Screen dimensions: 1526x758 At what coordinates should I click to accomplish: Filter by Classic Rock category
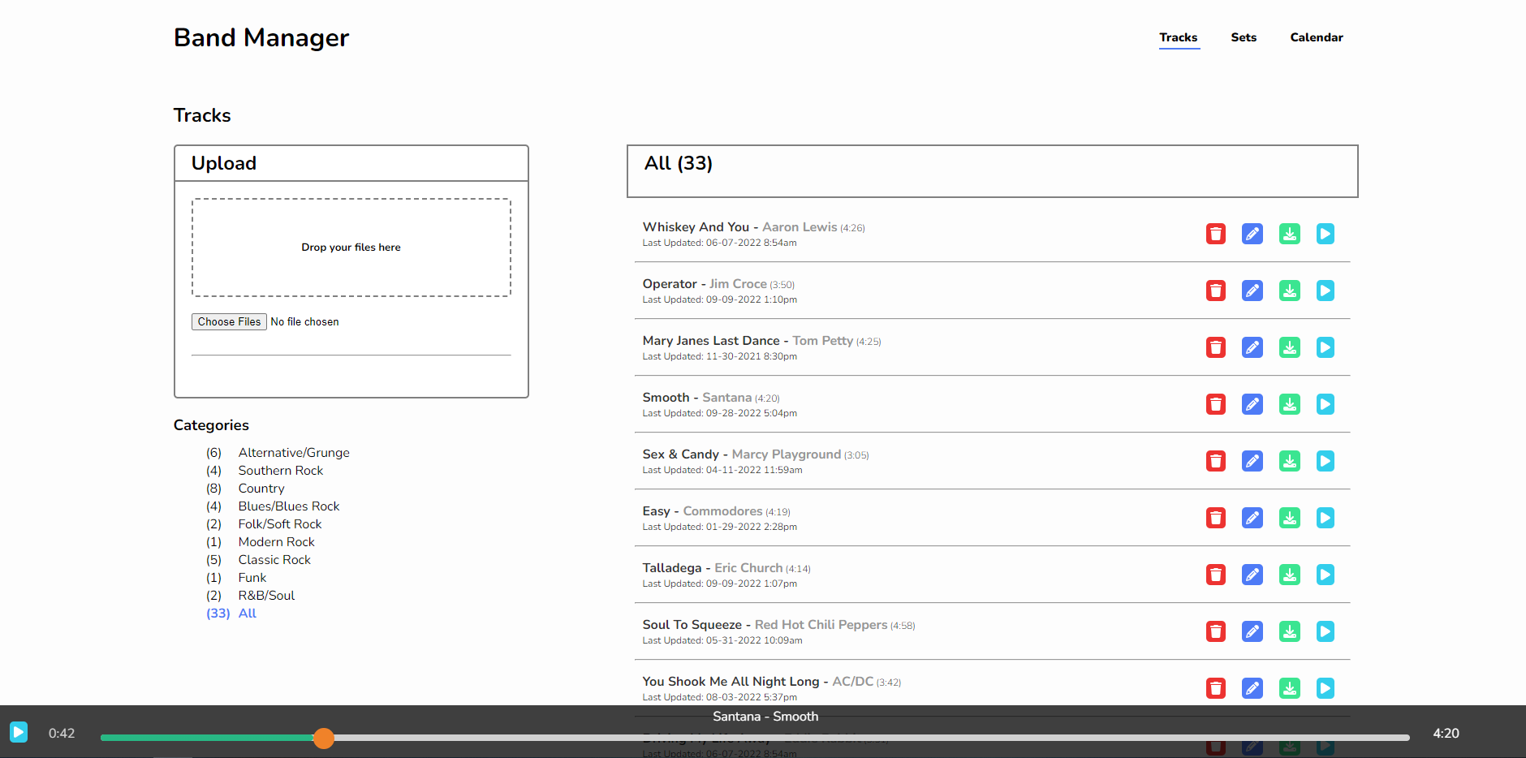click(x=274, y=560)
